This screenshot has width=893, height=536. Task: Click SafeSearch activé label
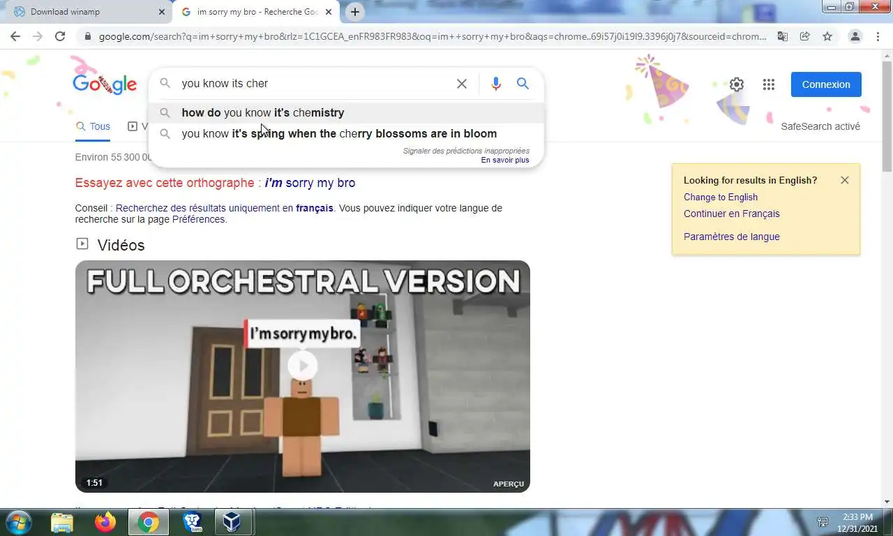click(x=820, y=126)
